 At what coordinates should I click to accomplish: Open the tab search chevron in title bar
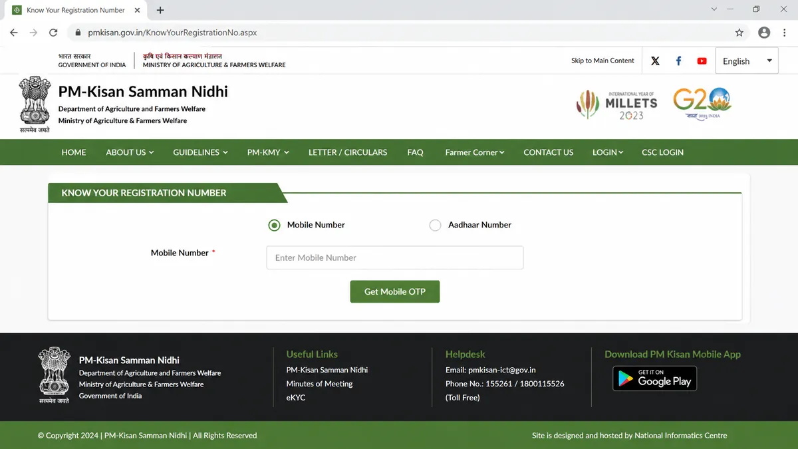[714, 9]
